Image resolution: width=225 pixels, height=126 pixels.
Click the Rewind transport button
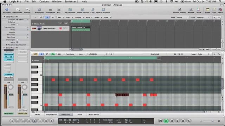coord(23,121)
